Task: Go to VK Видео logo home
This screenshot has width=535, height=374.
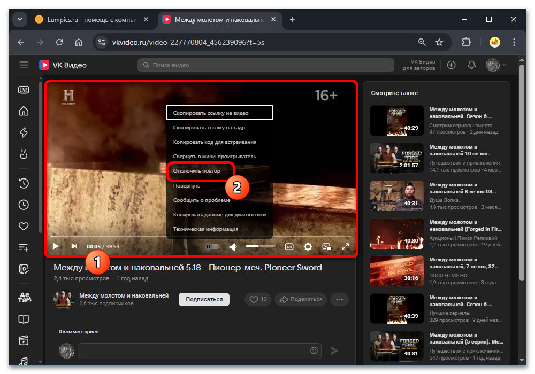Action: 63,65
